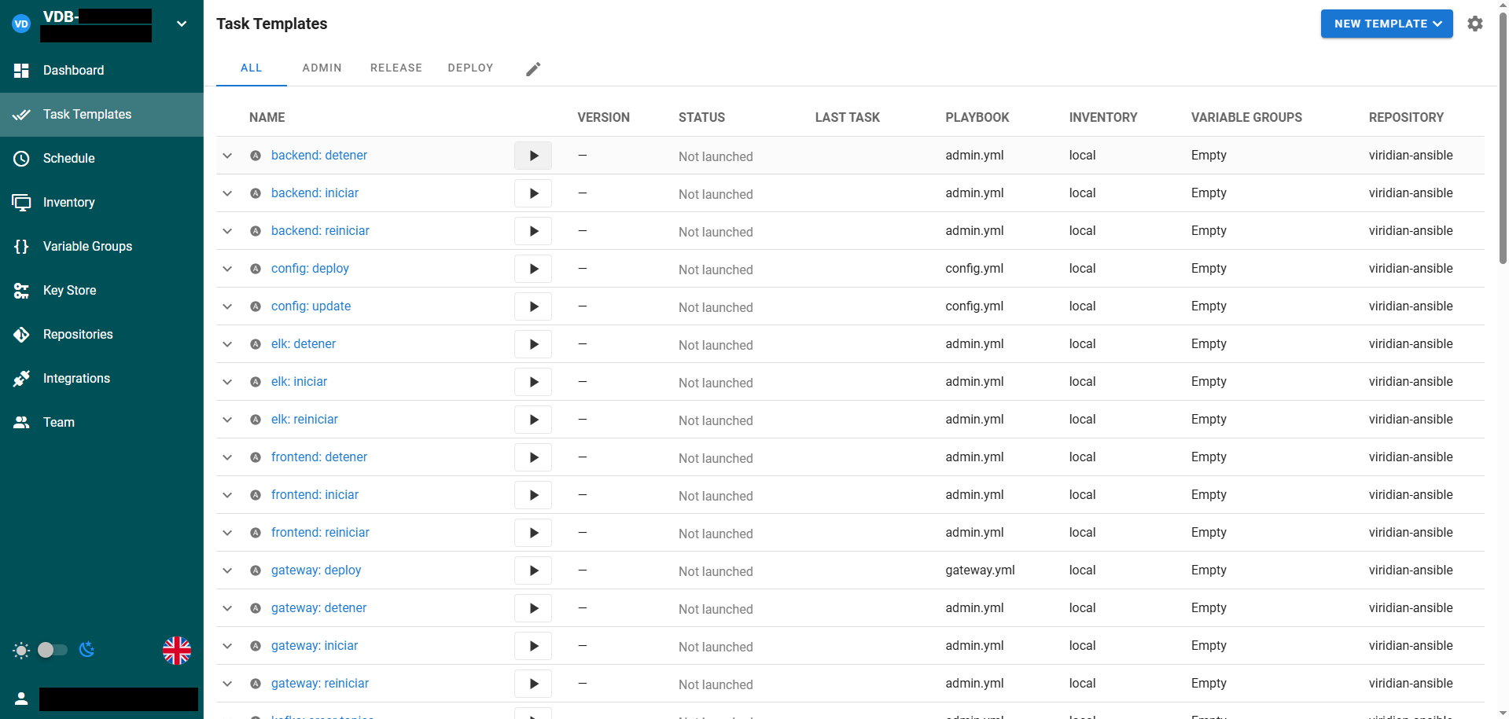Image resolution: width=1509 pixels, height=719 pixels.
Task: Open the project switcher dropdown arrow
Action: [182, 24]
